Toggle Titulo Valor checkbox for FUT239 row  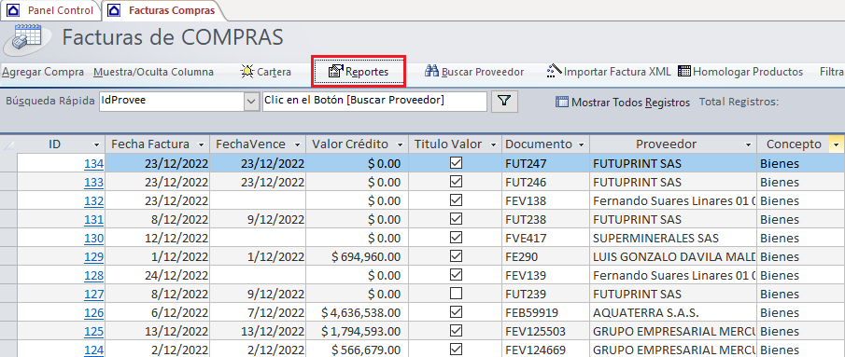tap(456, 294)
